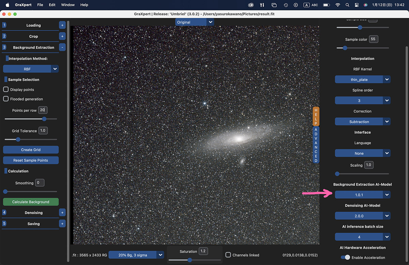Open Spotlight search in menu bar
The image size is (409, 265).
[347, 5]
